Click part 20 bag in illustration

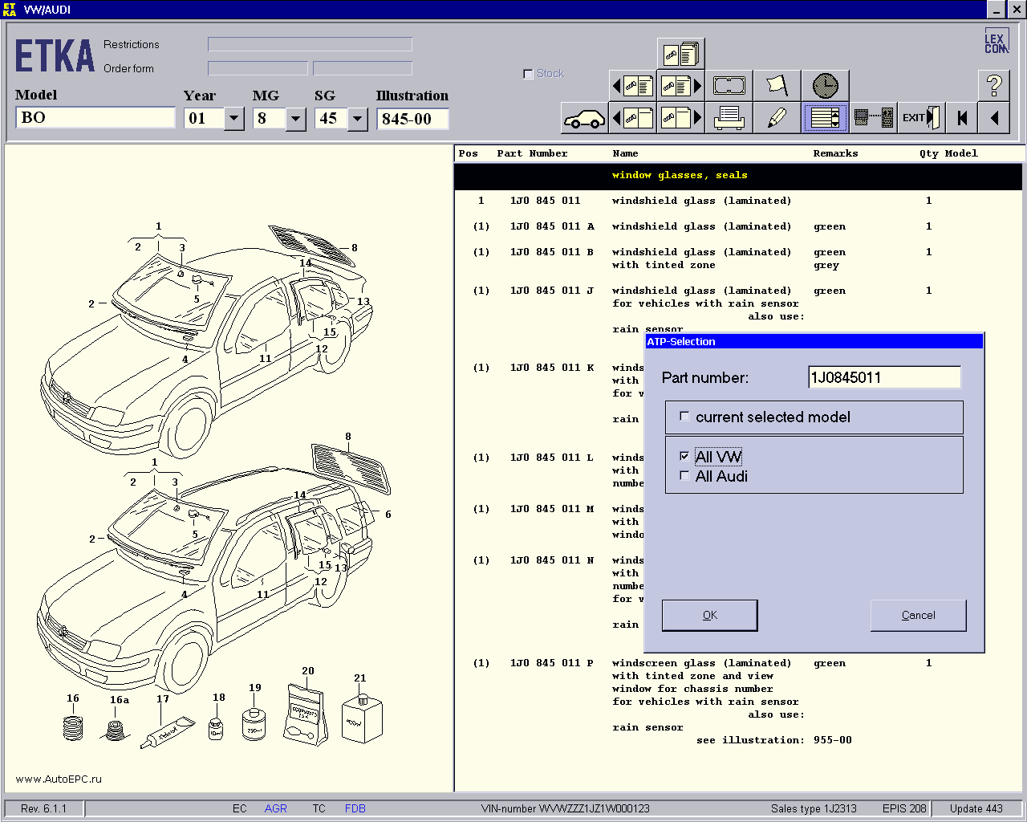[306, 713]
